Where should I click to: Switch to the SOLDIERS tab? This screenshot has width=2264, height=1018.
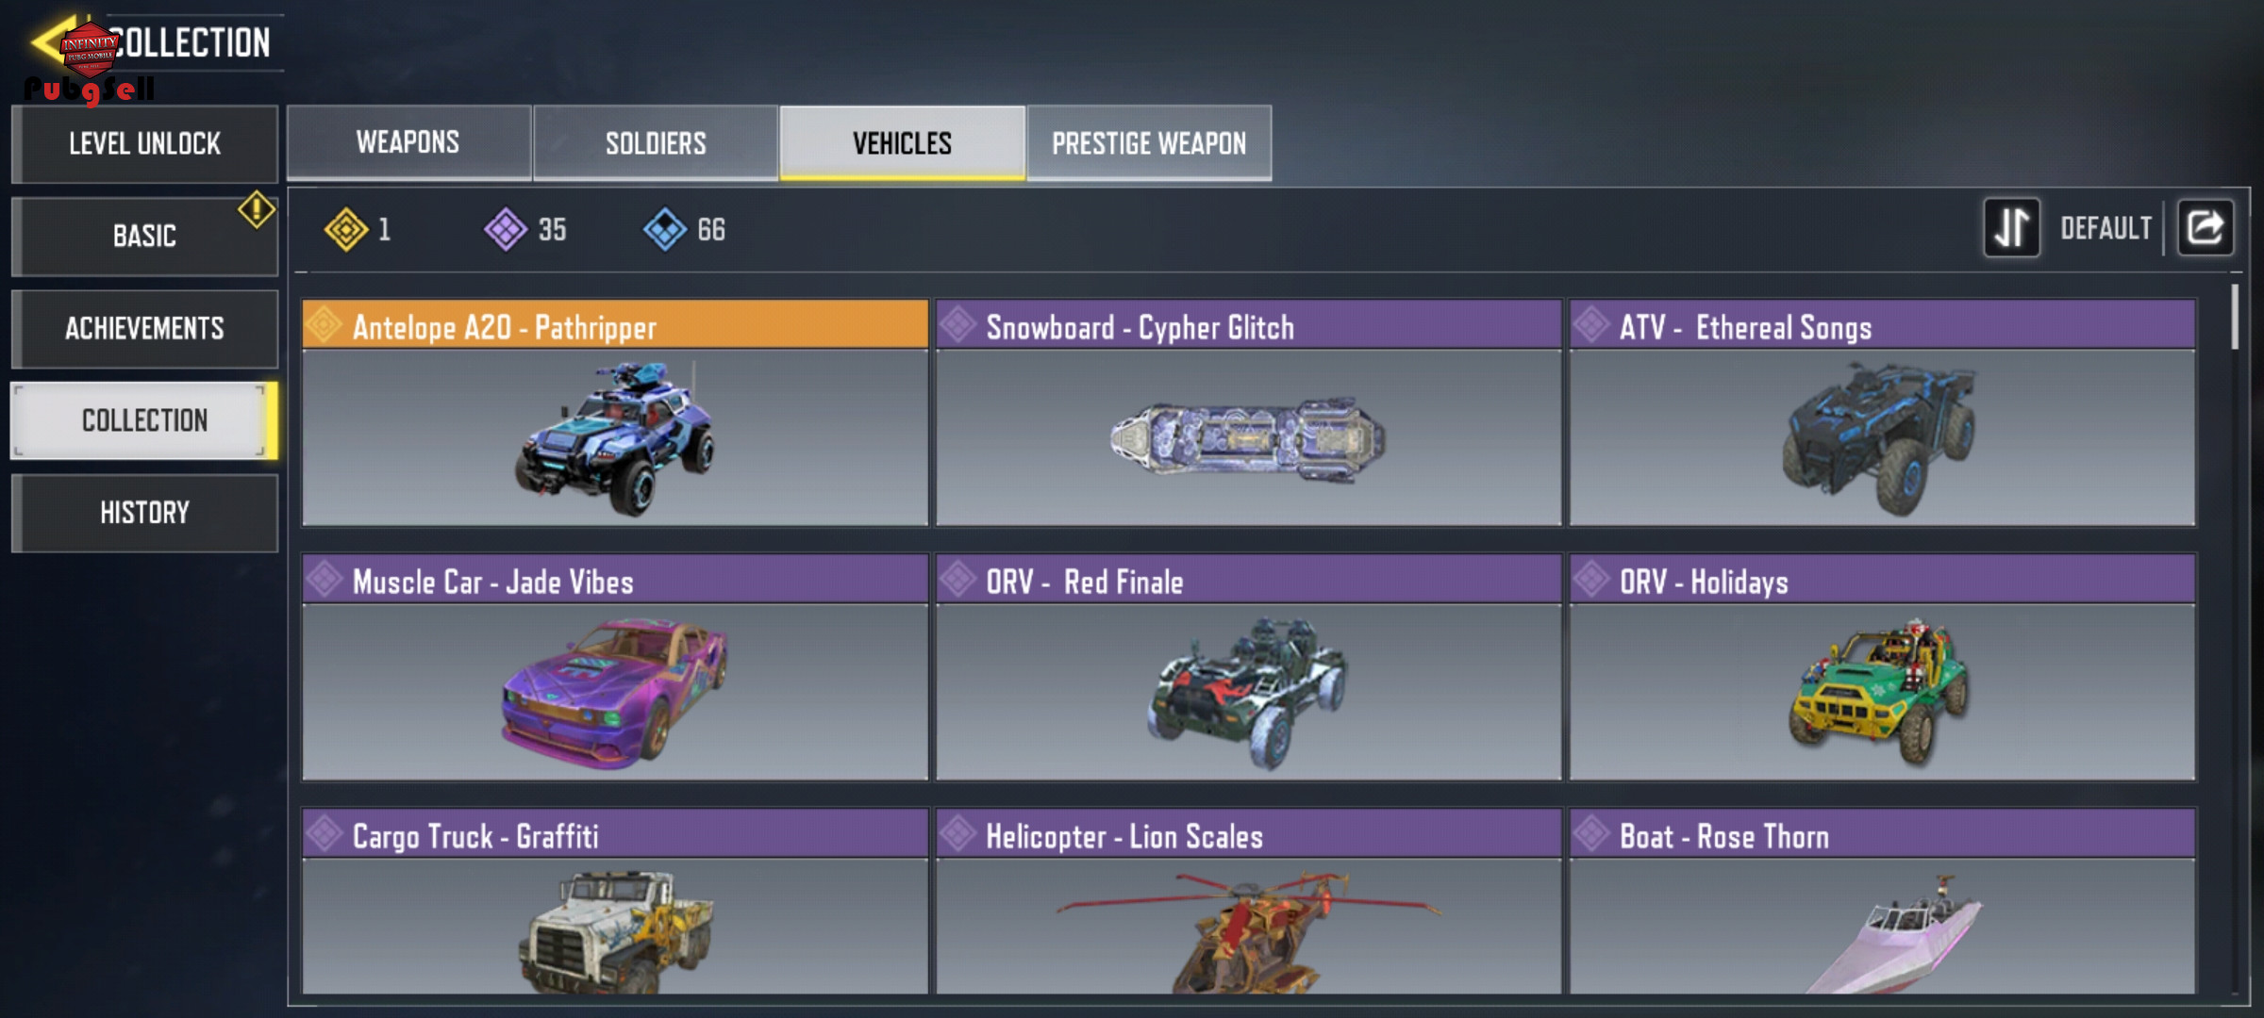(x=656, y=142)
